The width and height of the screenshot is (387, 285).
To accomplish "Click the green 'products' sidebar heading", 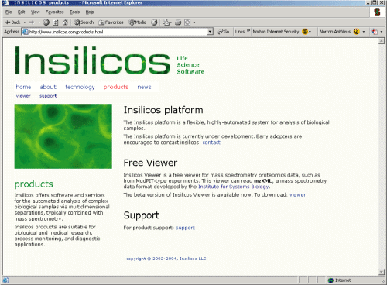I will coord(33,184).
